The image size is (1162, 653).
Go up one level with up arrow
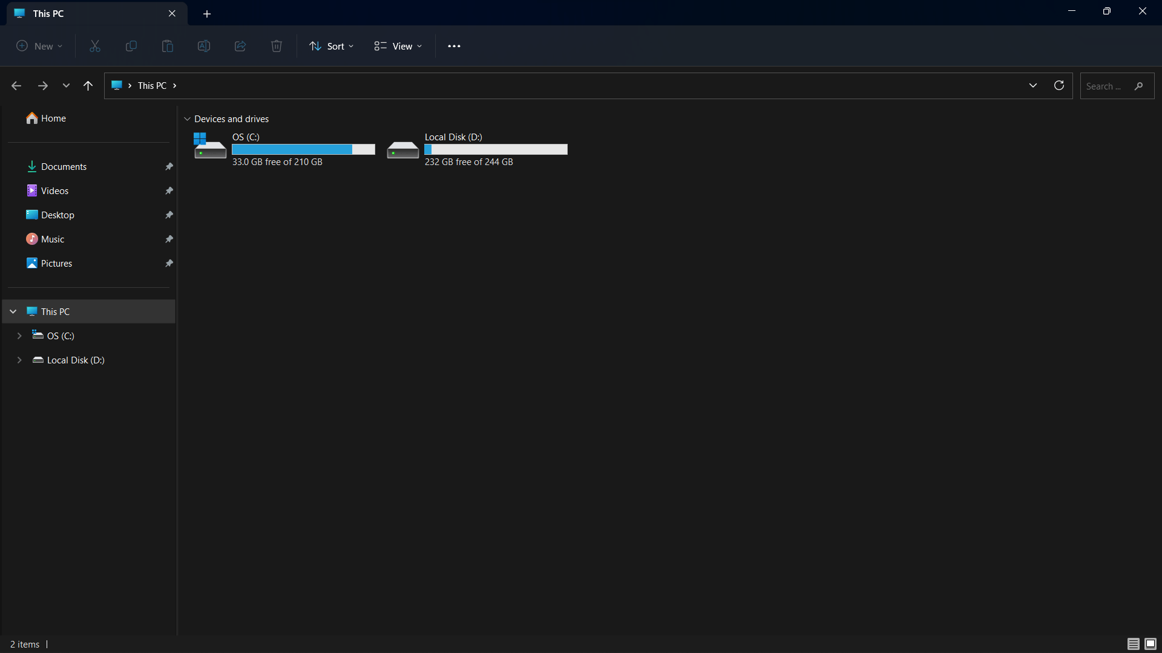pos(88,86)
